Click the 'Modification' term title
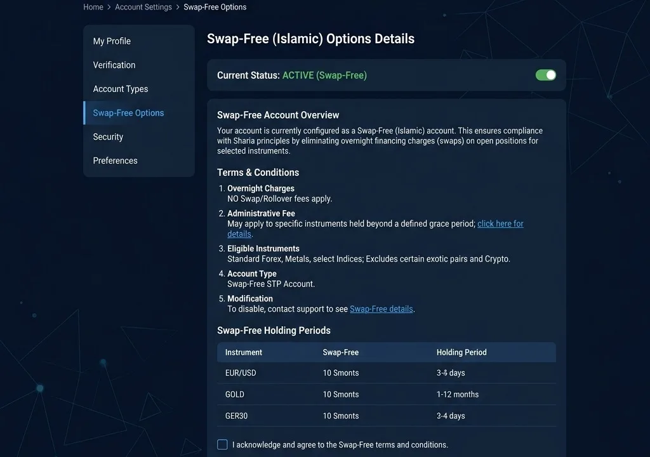 click(250, 299)
